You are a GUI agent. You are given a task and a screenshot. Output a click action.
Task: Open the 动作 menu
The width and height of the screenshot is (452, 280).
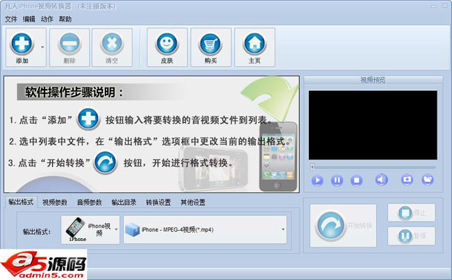47,19
